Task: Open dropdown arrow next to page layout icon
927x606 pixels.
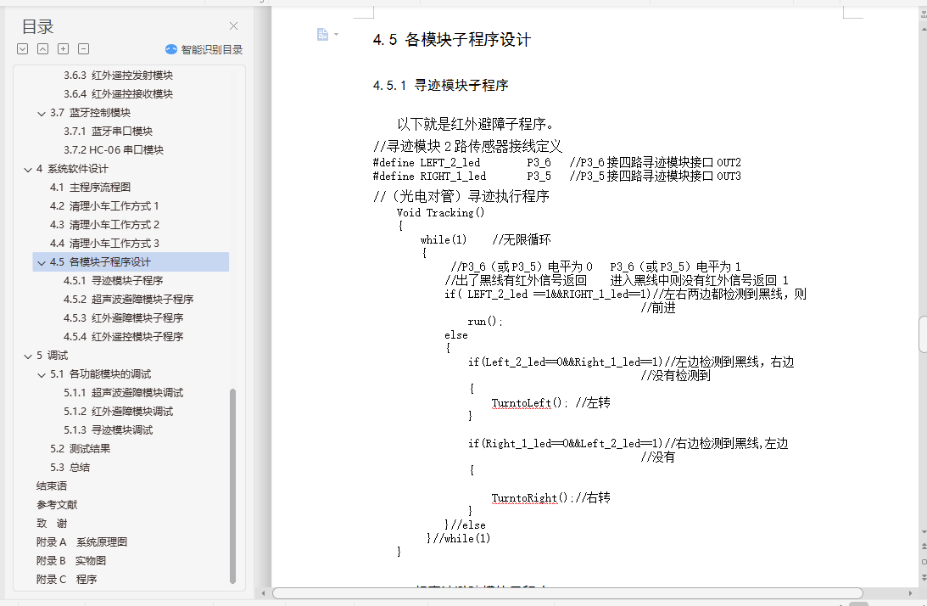Action: click(x=337, y=34)
